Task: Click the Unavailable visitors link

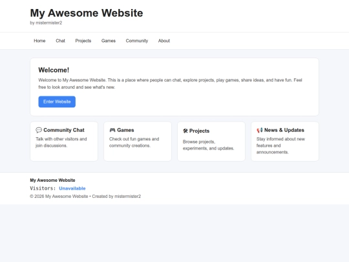Action: pos(72,188)
